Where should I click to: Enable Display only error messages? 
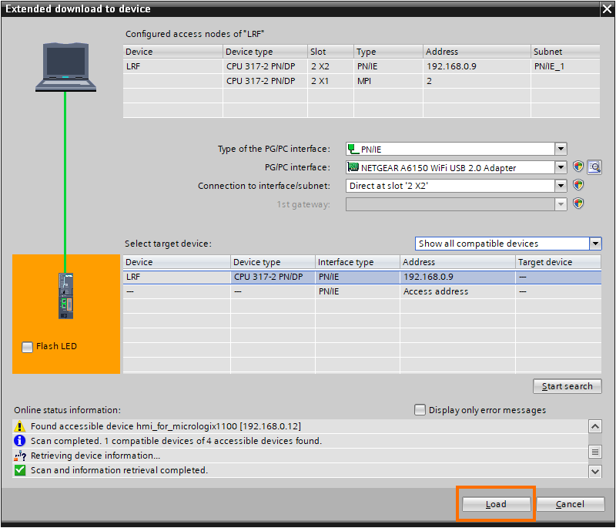(420, 410)
